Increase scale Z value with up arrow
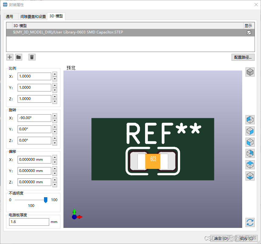This screenshot has width=261, height=244. pos(55,97)
